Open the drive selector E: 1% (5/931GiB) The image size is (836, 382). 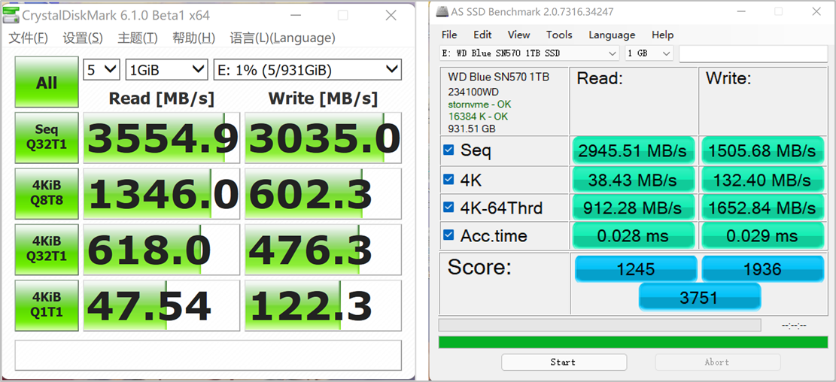[307, 69]
